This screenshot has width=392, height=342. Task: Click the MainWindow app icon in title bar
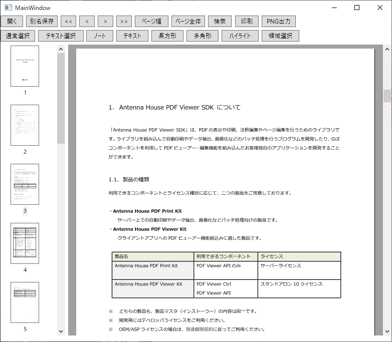click(x=8, y=8)
